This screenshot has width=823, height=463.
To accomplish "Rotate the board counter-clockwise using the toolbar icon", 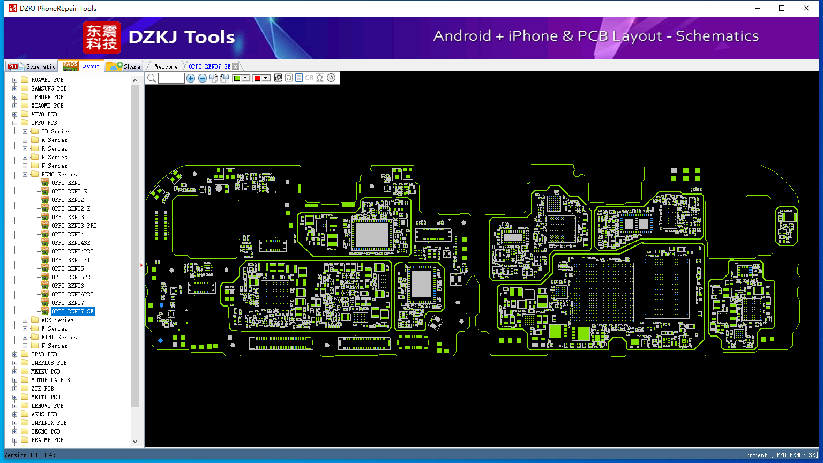I will click(x=225, y=78).
